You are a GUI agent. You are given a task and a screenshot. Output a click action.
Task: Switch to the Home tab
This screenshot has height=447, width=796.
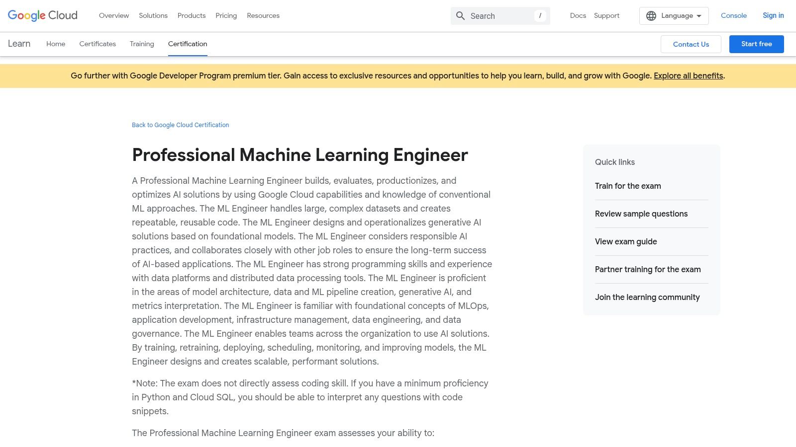(56, 44)
